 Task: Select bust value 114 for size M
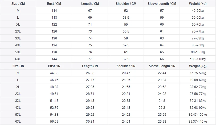(54, 11)
